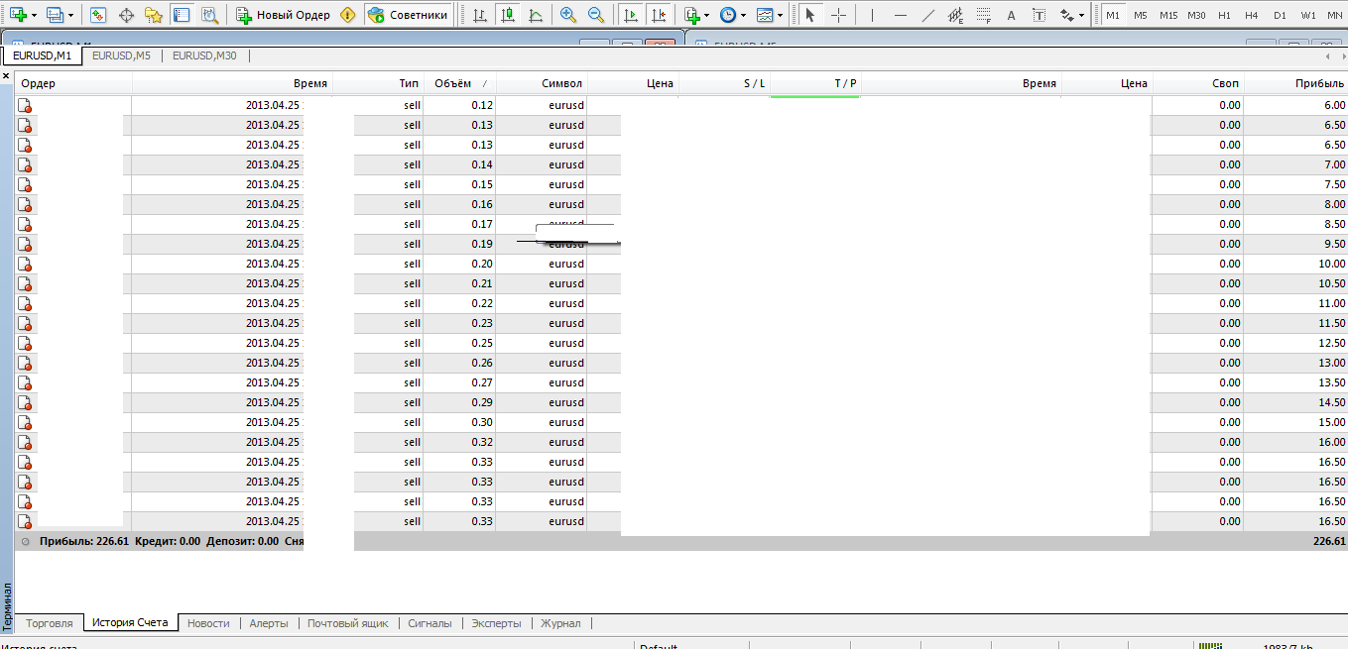The image size is (1348, 649).
Task: Toggle the Советники auto-trading button
Action: coord(409,15)
